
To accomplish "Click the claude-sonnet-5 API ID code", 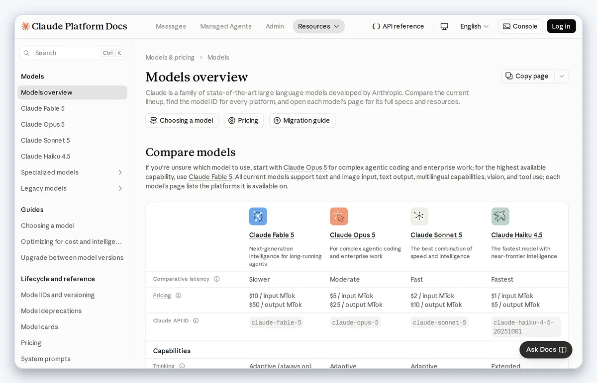I will pyautogui.click(x=440, y=322).
